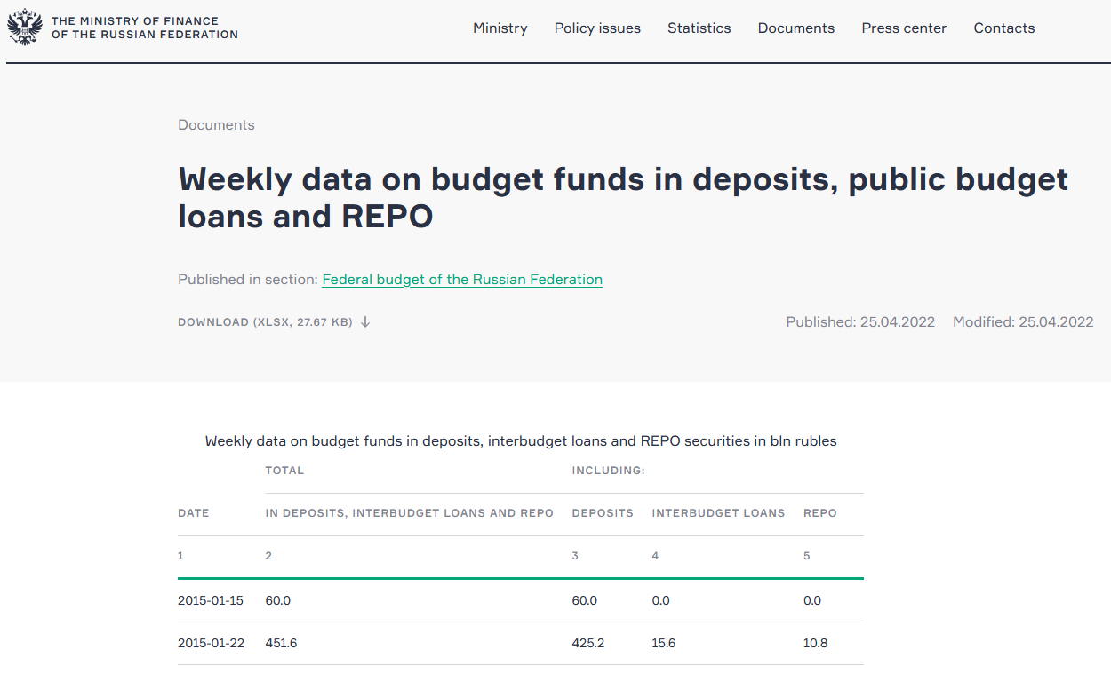Open the Policy issues menu
1111x674 pixels.
[x=597, y=28]
